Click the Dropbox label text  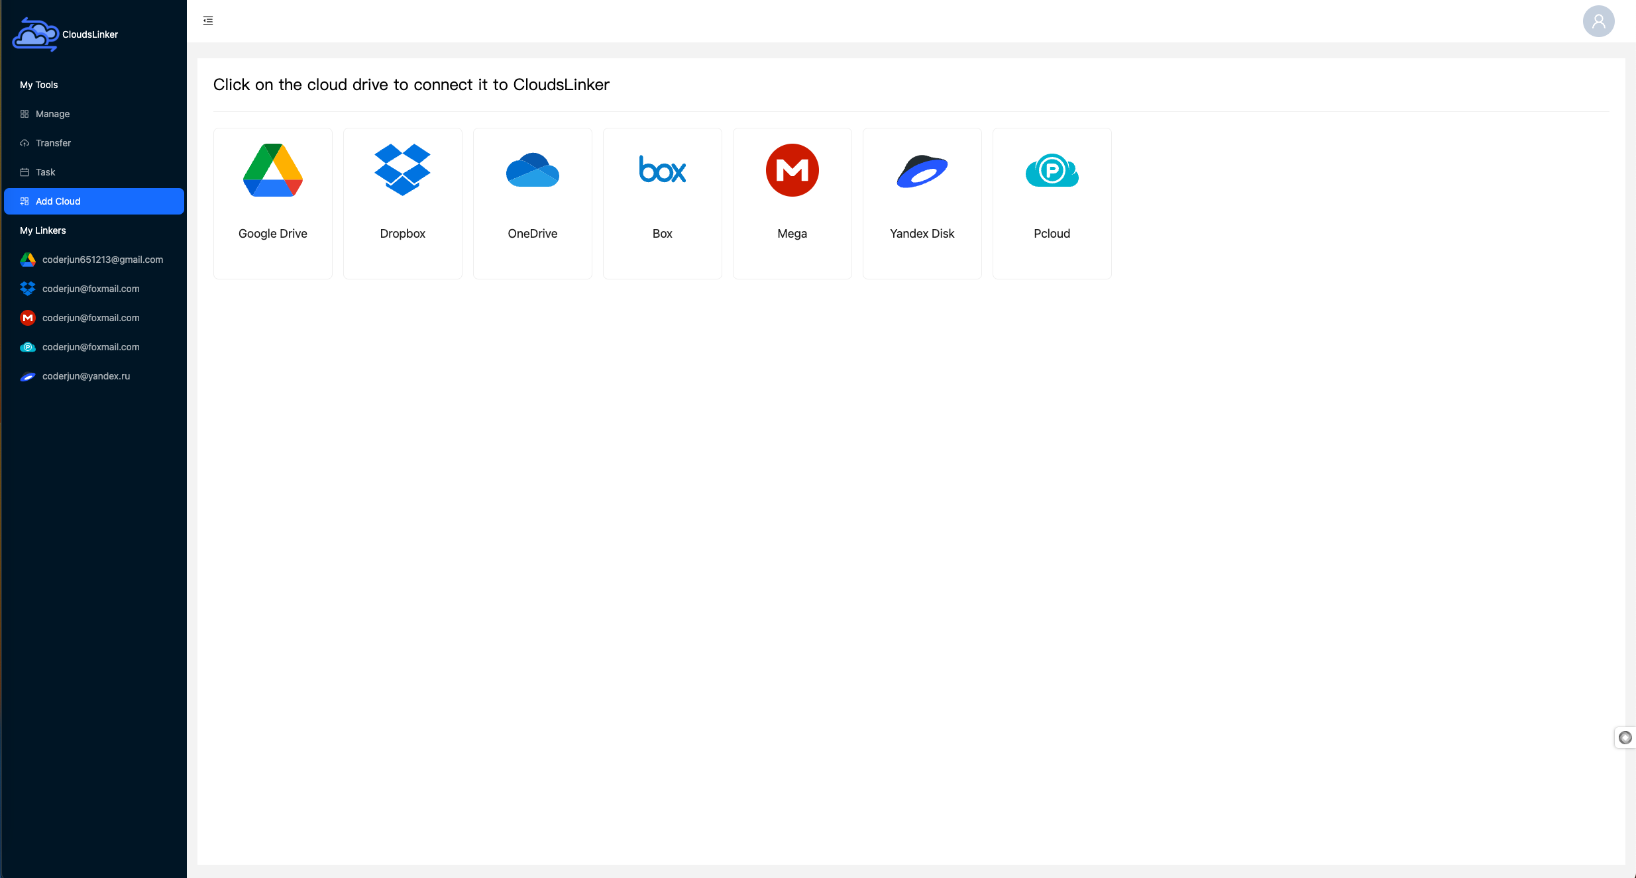tap(403, 234)
